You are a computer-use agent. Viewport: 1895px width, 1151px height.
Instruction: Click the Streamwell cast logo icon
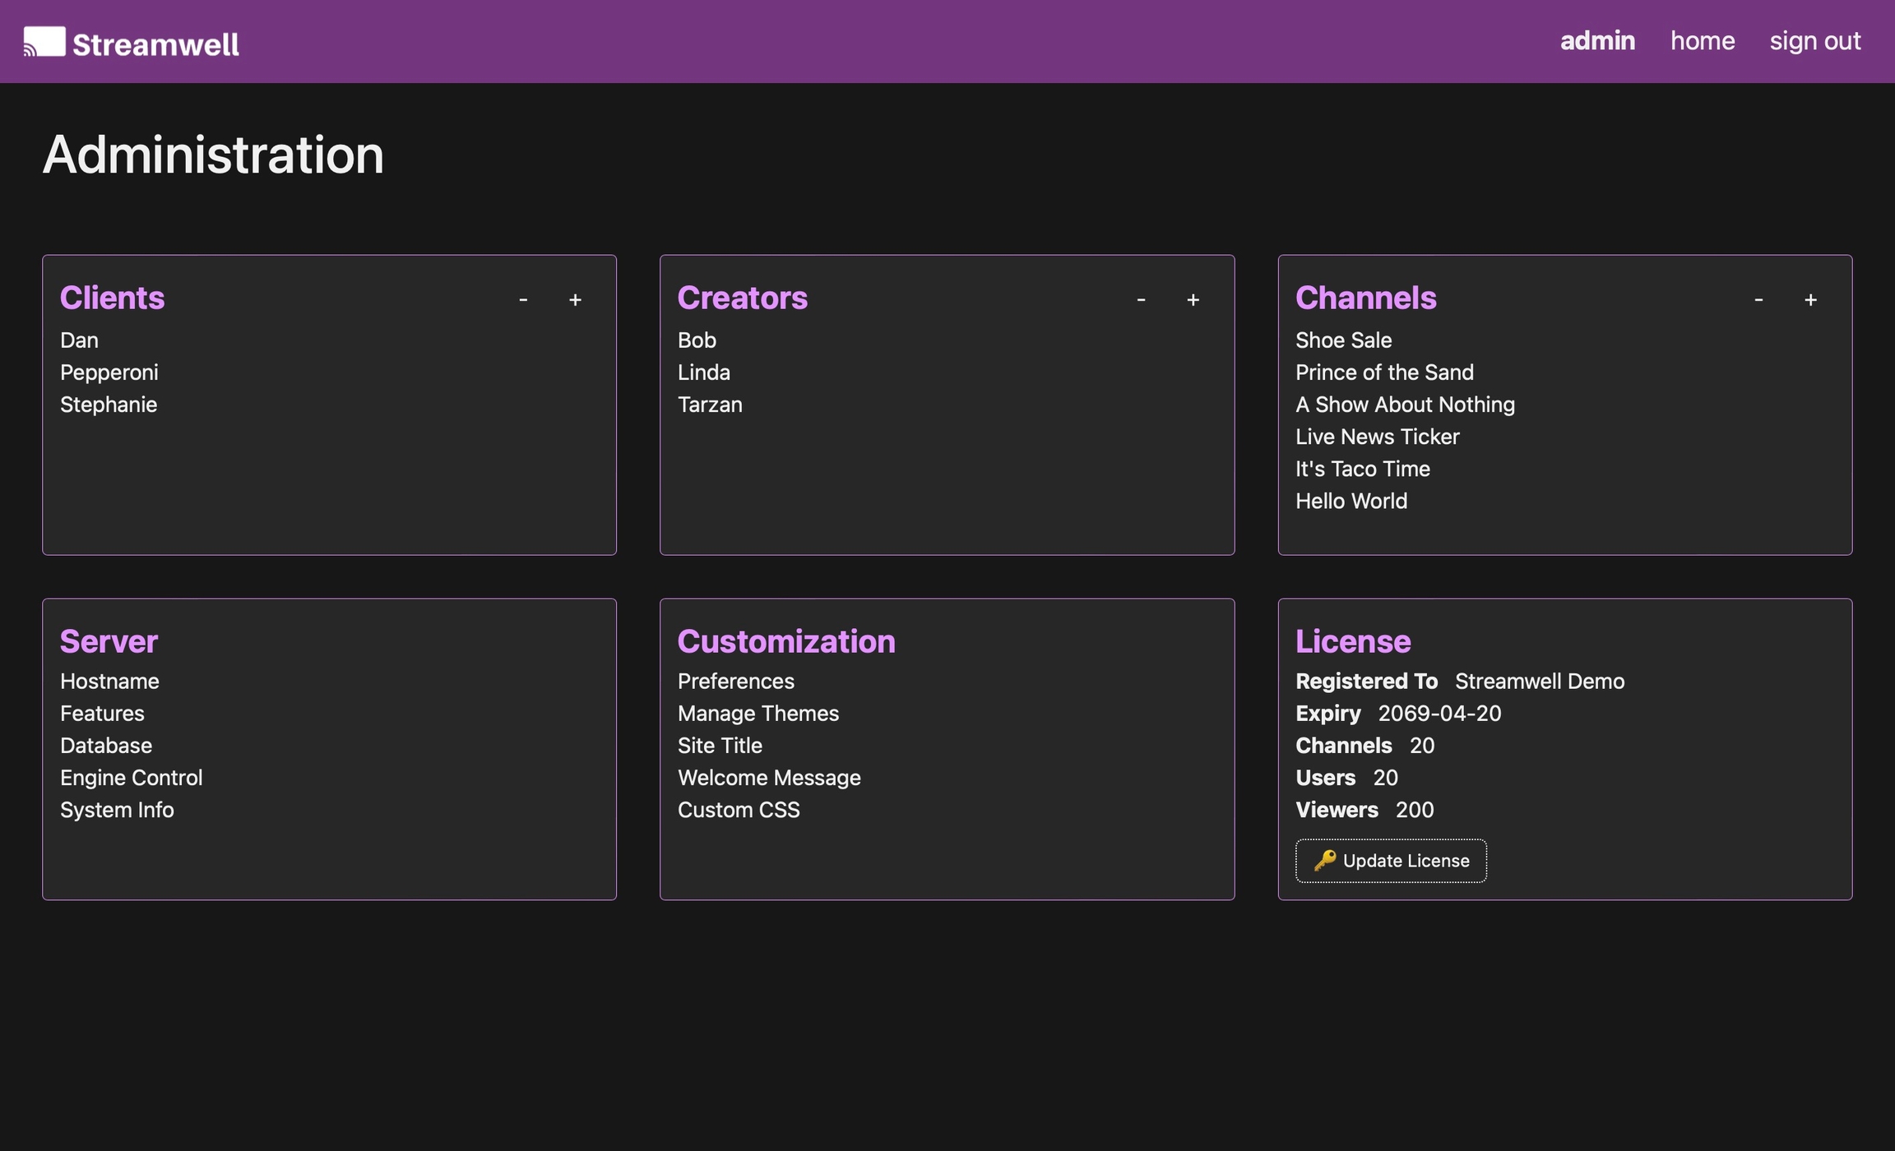point(44,41)
